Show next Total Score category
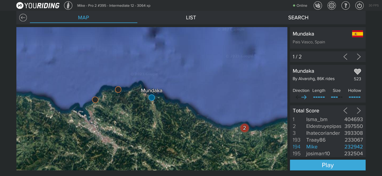 pos(358,111)
